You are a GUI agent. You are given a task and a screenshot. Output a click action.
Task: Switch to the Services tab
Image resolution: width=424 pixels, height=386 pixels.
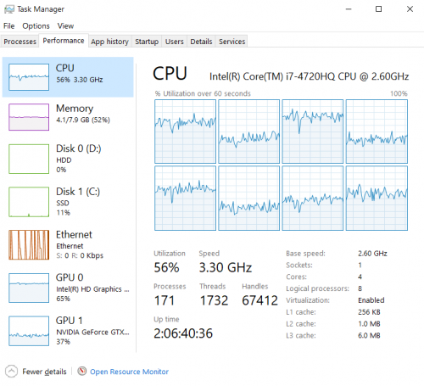pyautogui.click(x=232, y=42)
